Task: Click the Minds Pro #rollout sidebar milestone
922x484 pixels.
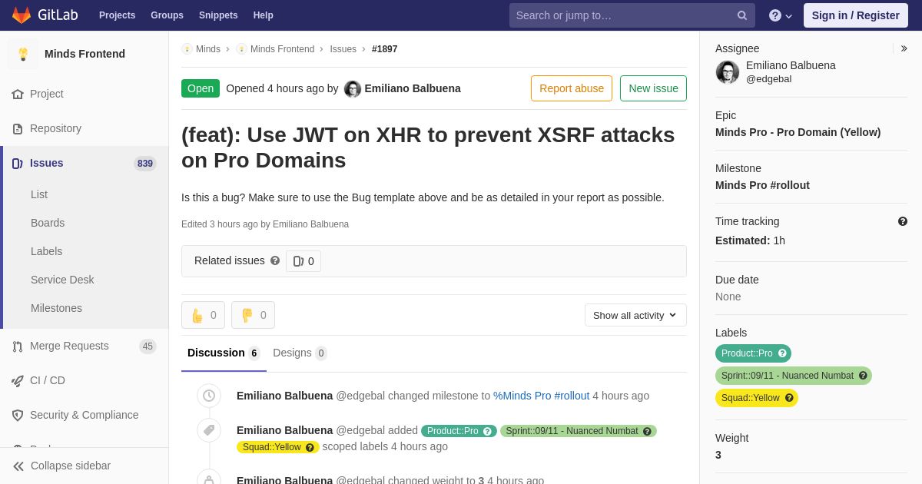Action: coord(762,185)
